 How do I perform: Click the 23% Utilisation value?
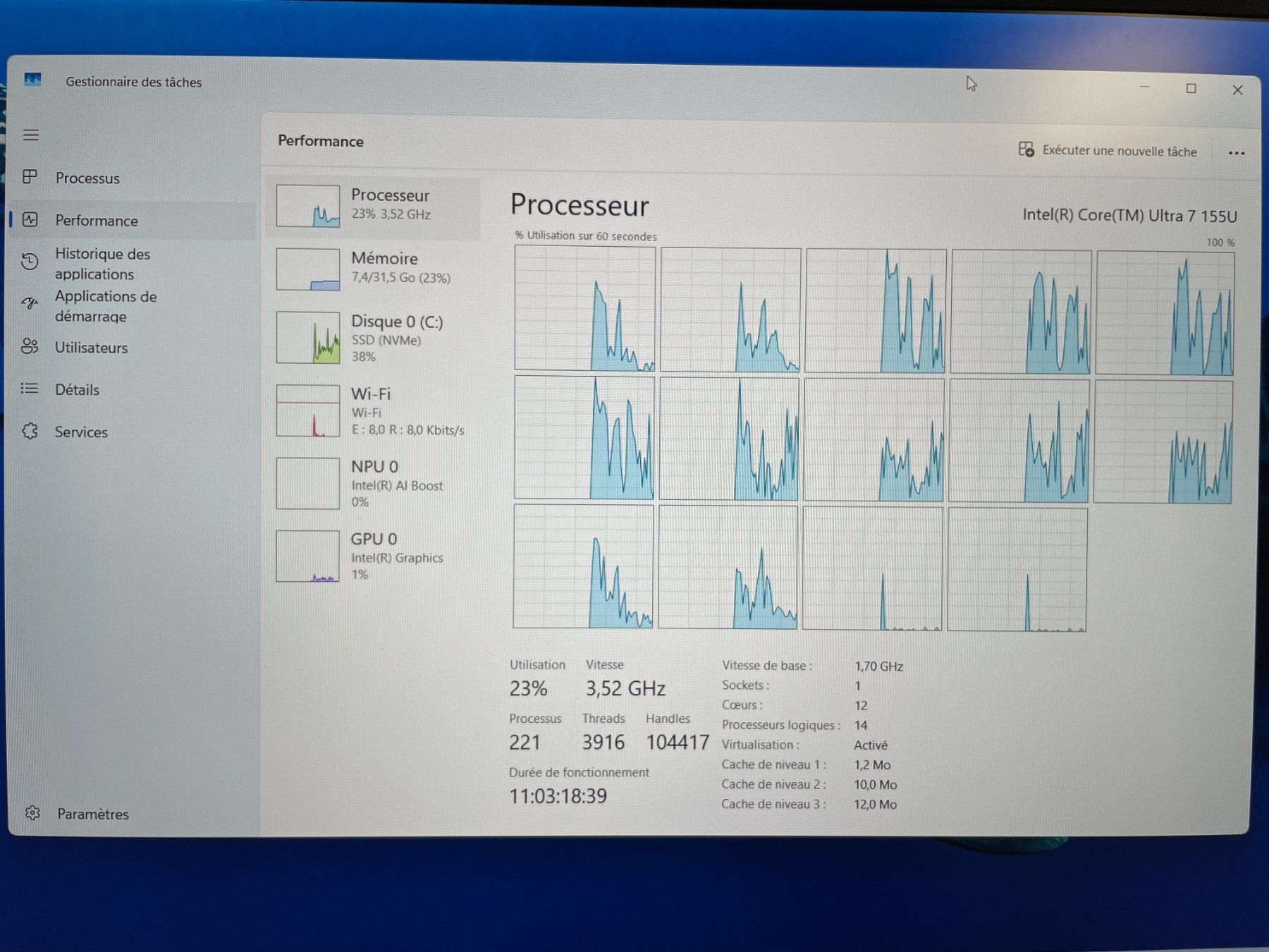coord(529,688)
